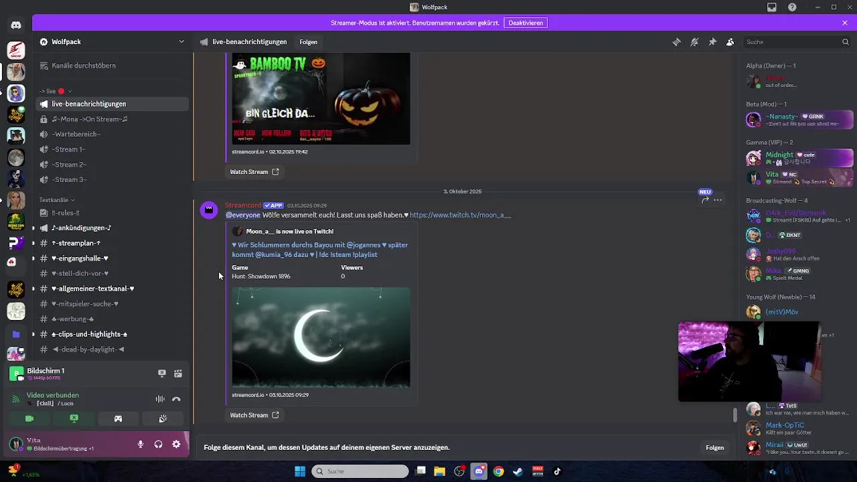This screenshot has height=482, width=857.
Task: Toggle notification bell mute in channel header
Action: pyautogui.click(x=694, y=42)
